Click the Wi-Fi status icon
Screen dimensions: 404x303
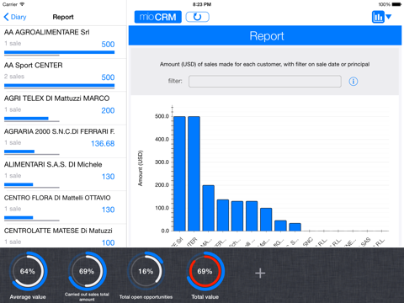[22, 4]
